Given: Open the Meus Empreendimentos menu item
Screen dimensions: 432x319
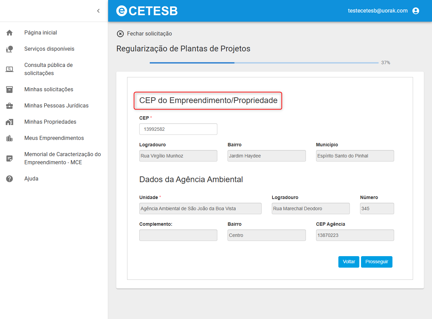Looking at the screenshot, I should click(54, 138).
